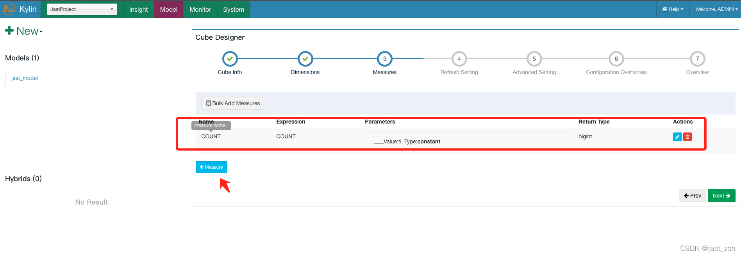
Task: Switch to the Model tab
Action: pos(169,9)
